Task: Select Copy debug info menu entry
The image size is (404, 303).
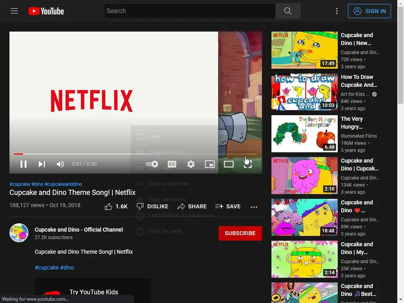Action: click(174, 199)
